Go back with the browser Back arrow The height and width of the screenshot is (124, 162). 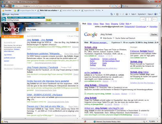coord(3,6)
